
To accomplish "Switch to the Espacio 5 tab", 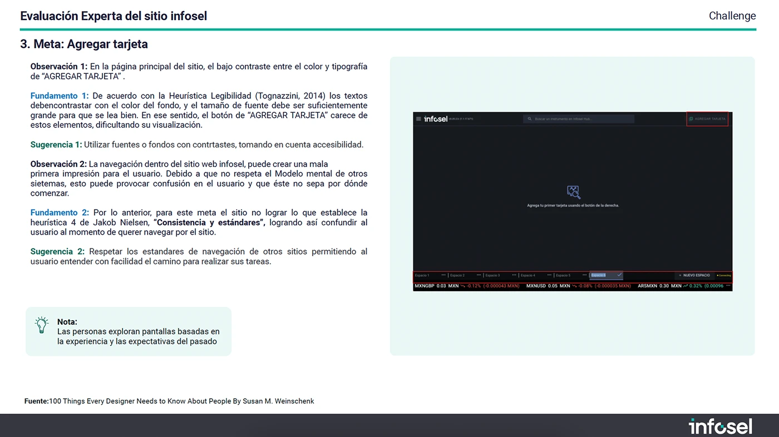I will [563, 275].
